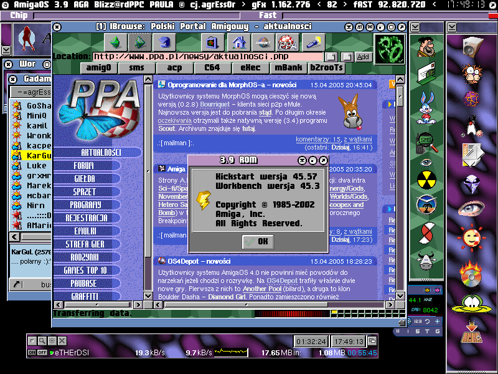Open the SMS phone dock icon
The width and height of the screenshot is (498, 374).
tap(426, 143)
